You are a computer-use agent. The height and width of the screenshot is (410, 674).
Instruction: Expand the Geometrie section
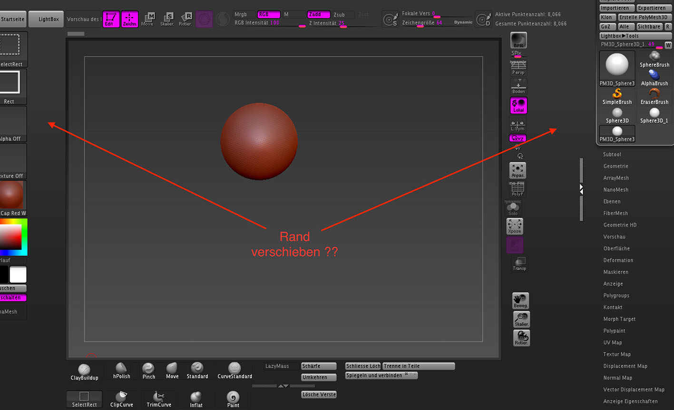pos(615,166)
